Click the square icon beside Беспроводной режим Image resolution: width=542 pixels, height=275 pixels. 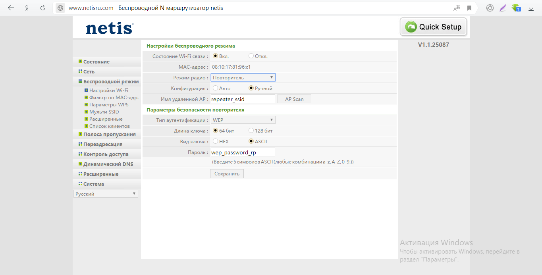[80, 81]
